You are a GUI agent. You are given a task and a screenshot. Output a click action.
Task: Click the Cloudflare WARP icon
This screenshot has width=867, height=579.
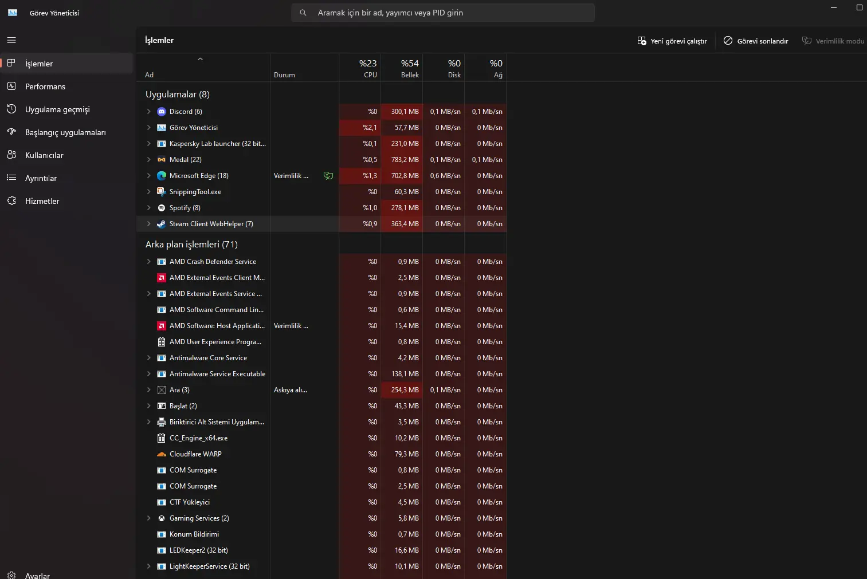(162, 454)
